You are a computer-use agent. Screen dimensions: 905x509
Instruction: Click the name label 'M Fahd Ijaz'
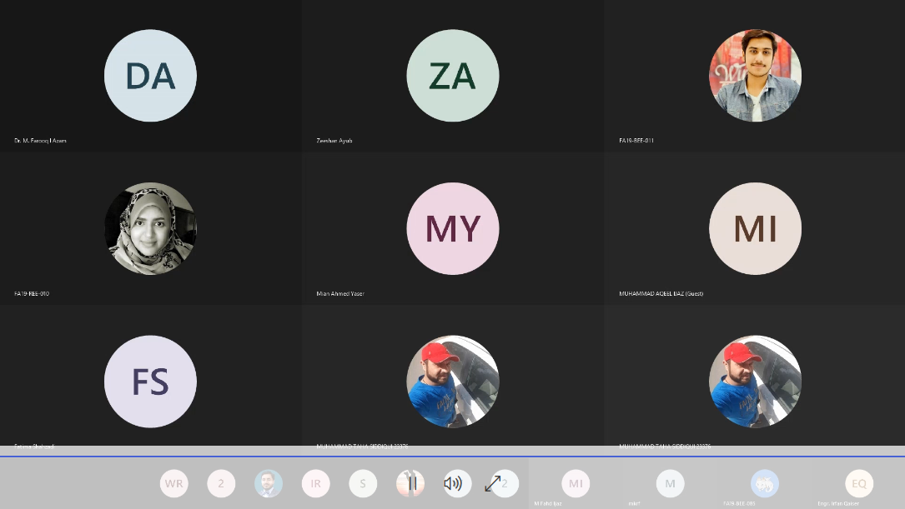point(548,504)
